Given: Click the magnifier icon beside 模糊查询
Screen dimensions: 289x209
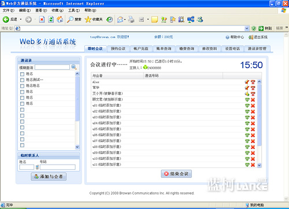Looking at the screenshot, I should pos(74,67).
